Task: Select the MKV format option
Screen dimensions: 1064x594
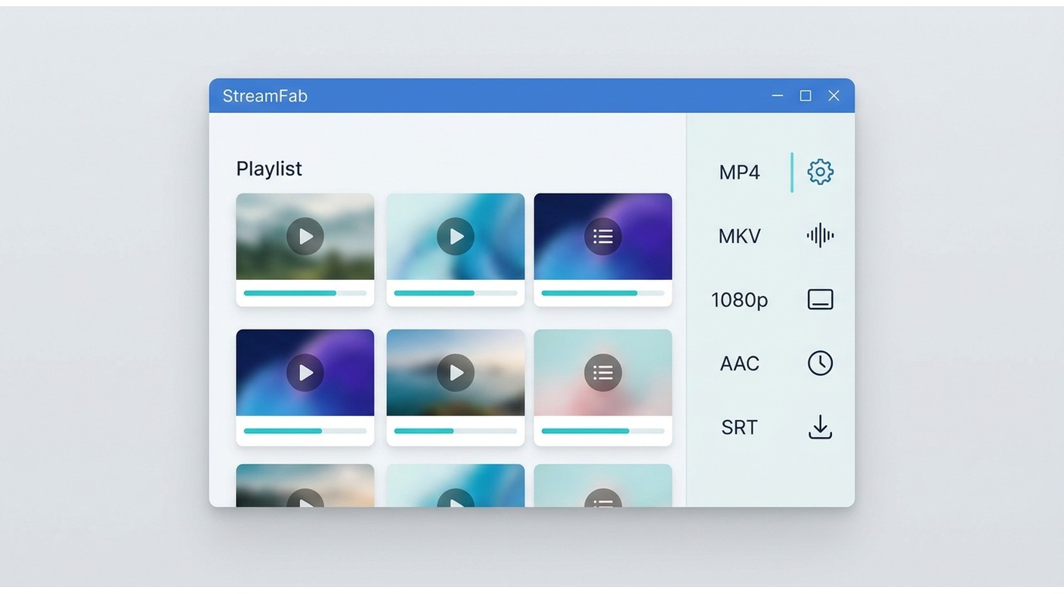Action: click(x=739, y=236)
